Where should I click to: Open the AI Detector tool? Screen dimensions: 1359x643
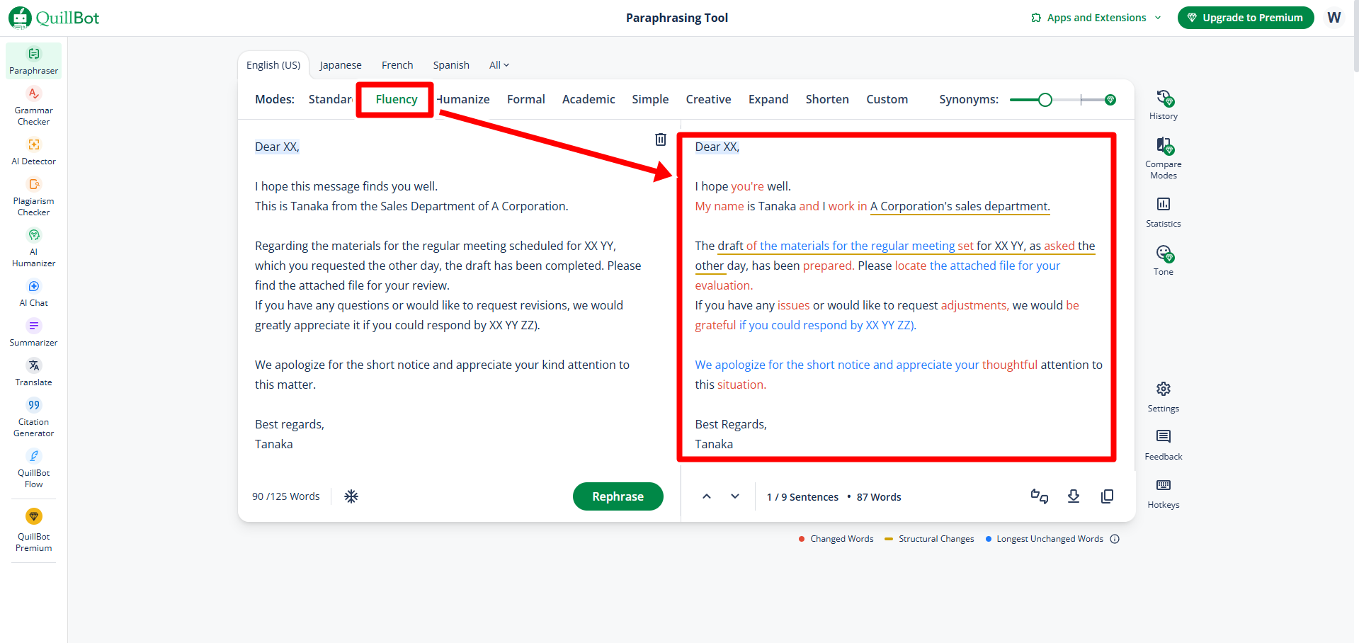34,152
